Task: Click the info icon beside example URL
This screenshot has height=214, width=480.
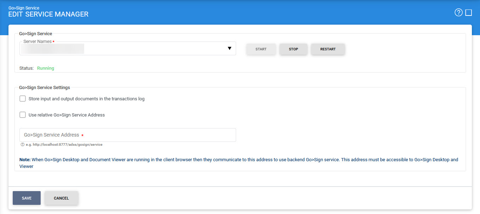Action: click(23, 145)
